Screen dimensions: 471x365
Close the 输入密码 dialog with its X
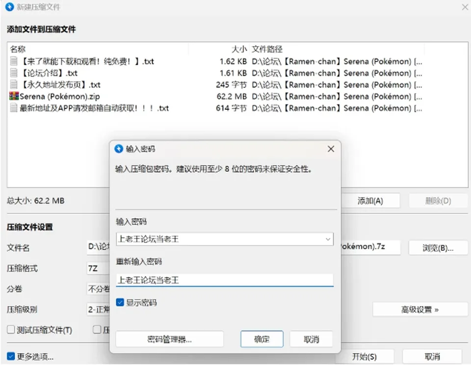point(331,149)
